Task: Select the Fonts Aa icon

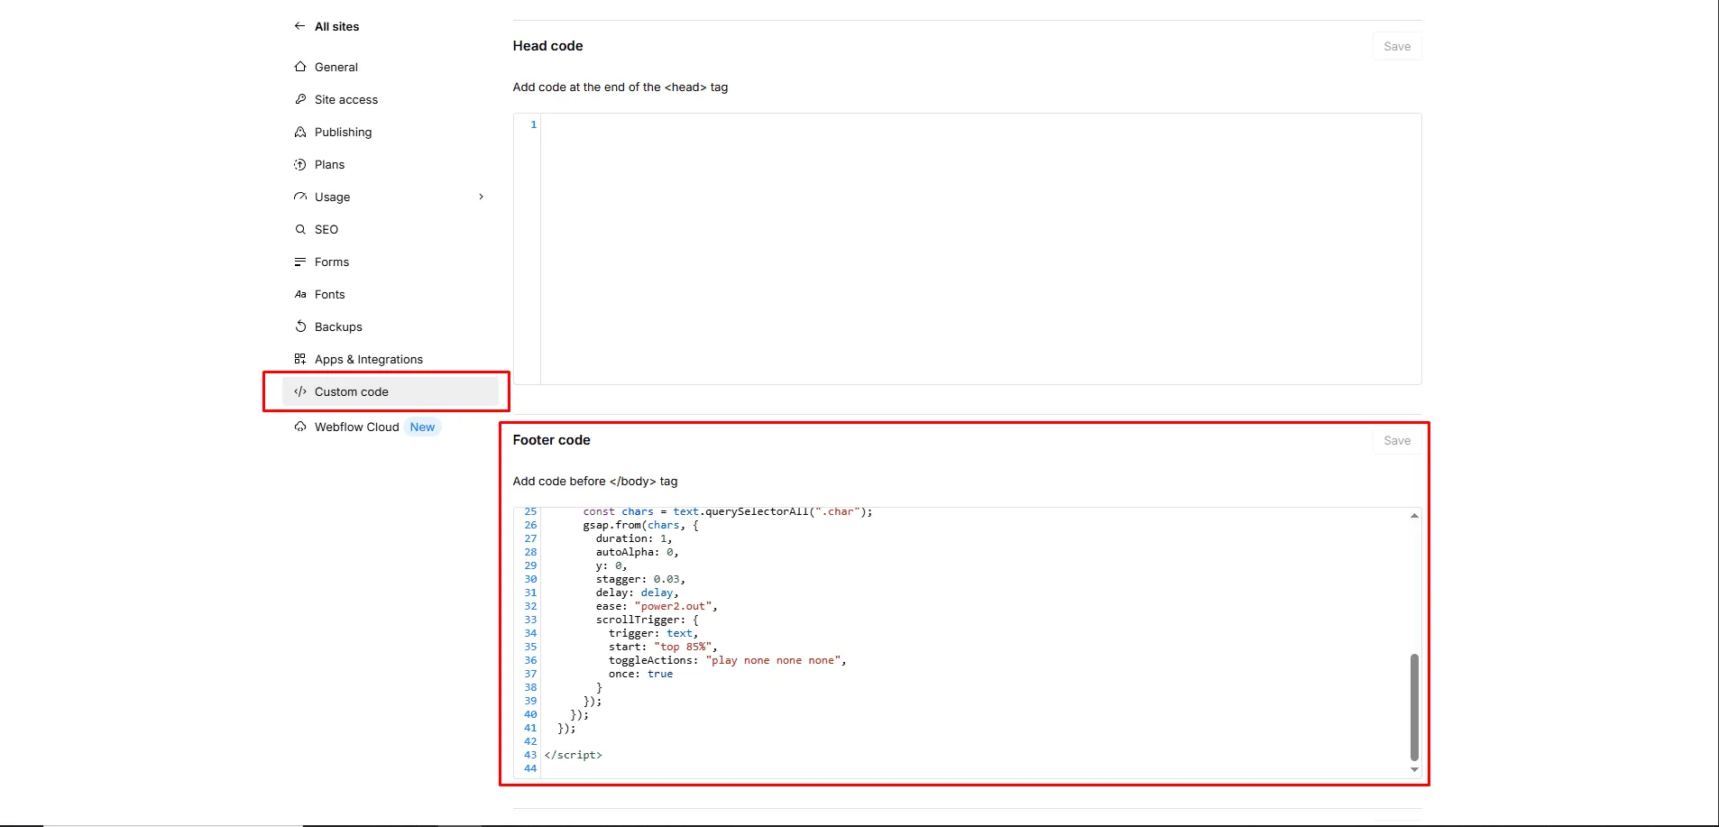Action: [300, 294]
